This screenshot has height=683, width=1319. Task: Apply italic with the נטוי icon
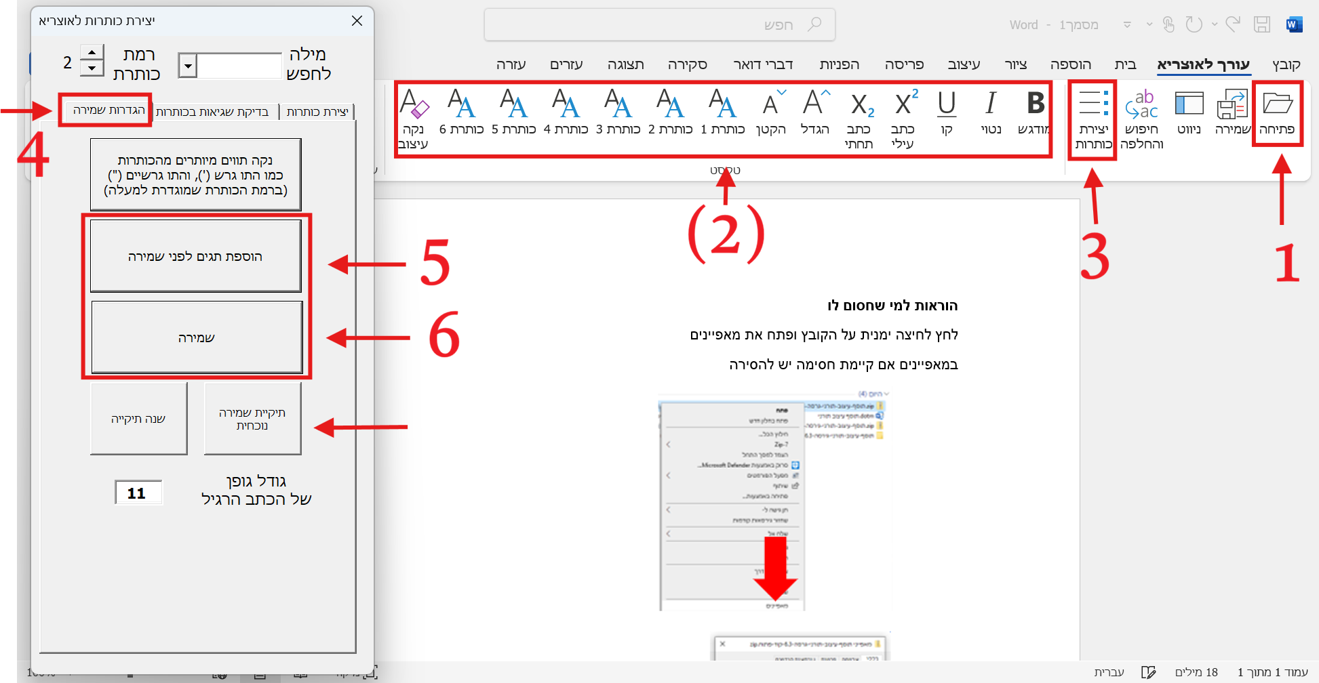(x=991, y=104)
